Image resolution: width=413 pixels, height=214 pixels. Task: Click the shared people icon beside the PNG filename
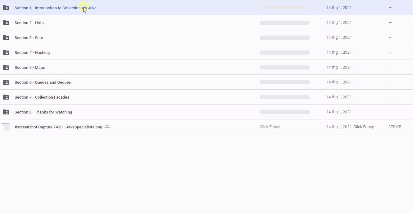107,127
